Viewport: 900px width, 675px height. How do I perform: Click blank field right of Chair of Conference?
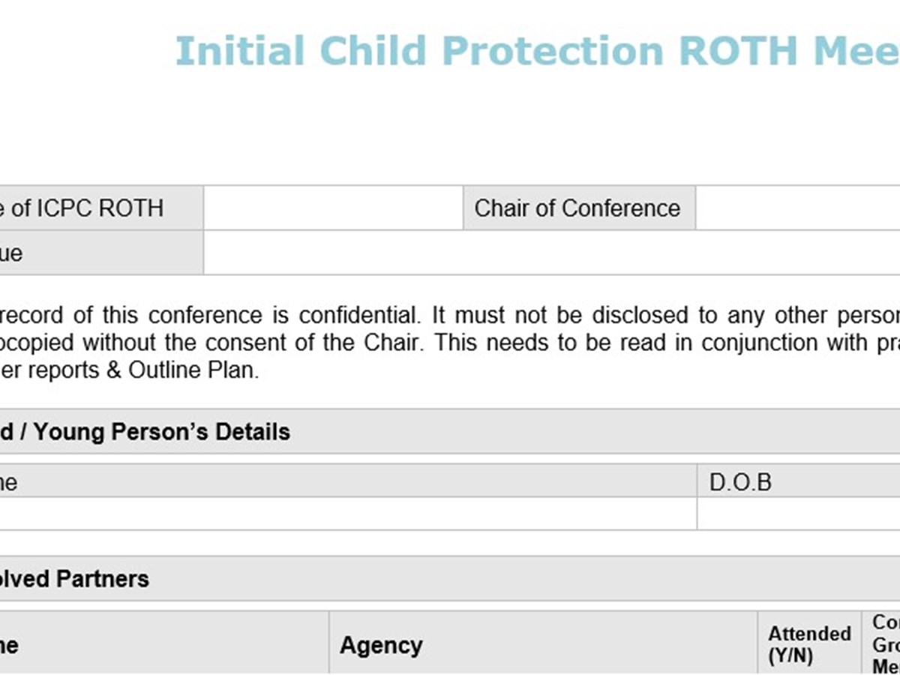click(x=797, y=208)
